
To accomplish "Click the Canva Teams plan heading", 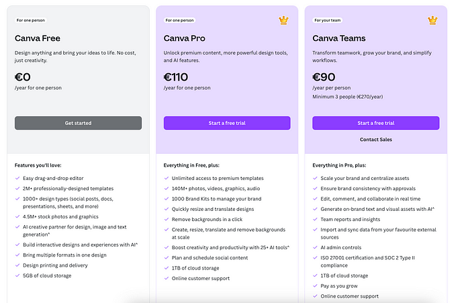I will pyautogui.click(x=339, y=38).
